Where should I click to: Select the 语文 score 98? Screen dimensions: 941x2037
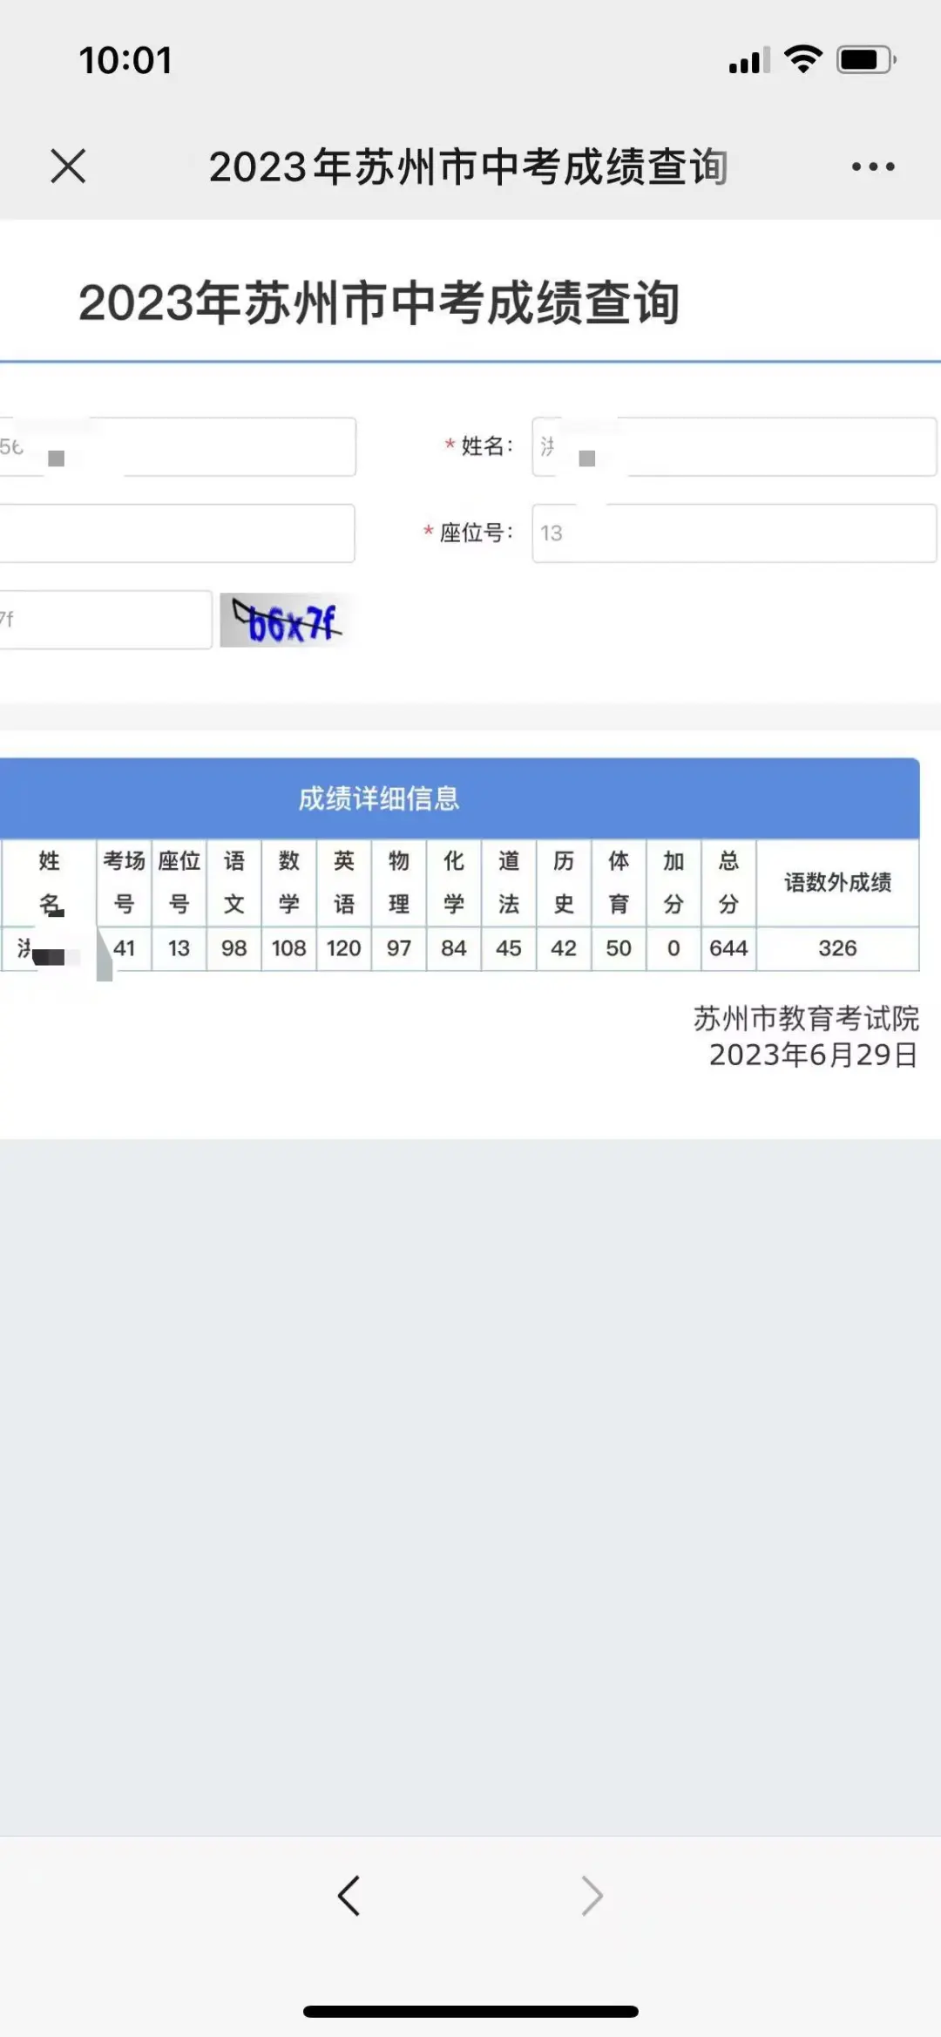click(234, 947)
